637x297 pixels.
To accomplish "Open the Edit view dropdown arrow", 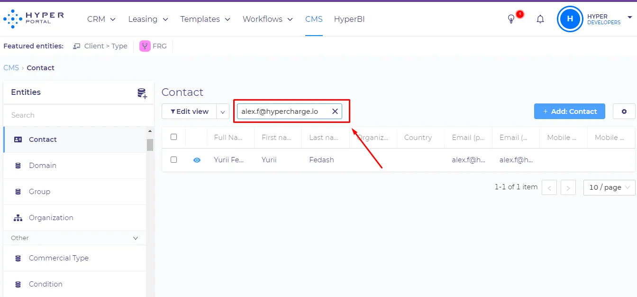I will 223,111.
